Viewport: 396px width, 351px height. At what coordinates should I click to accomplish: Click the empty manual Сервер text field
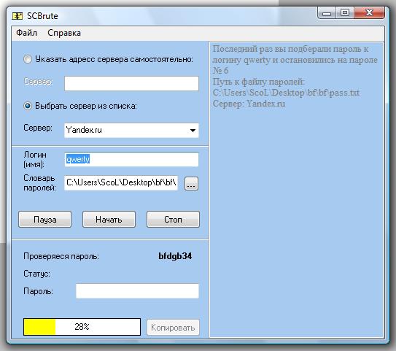(x=131, y=83)
